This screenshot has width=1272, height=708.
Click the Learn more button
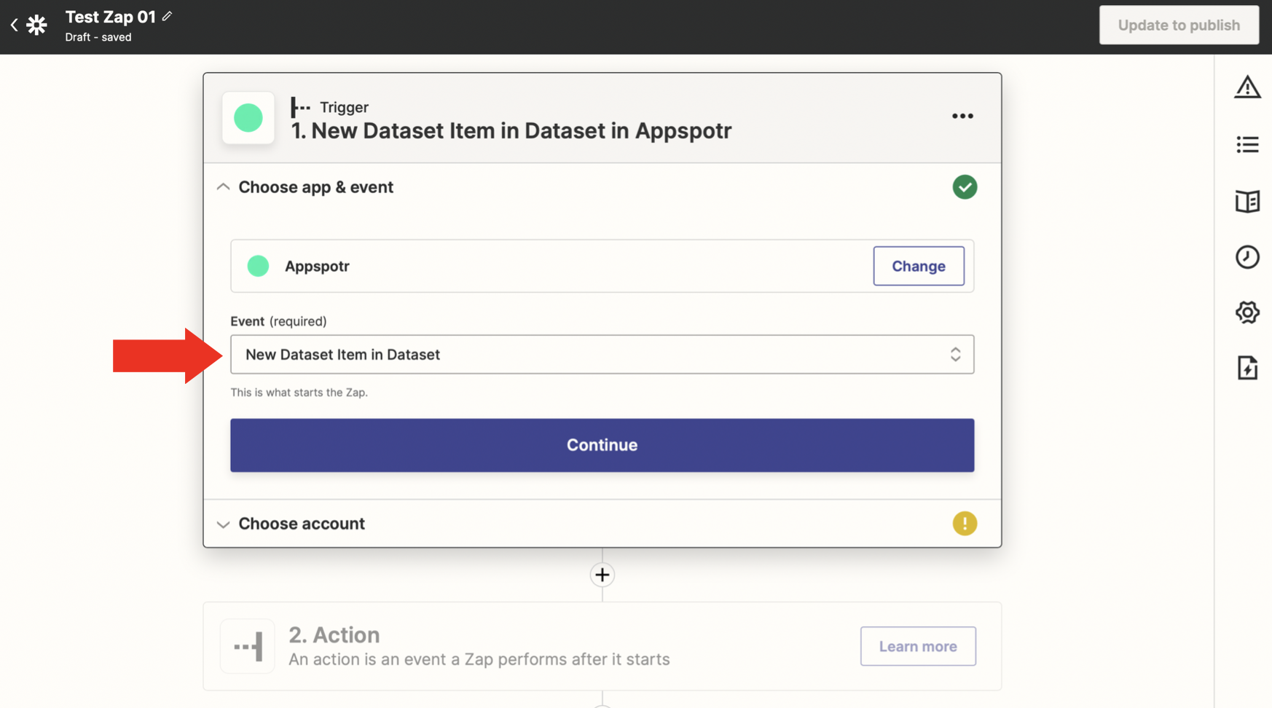(918, 646)
